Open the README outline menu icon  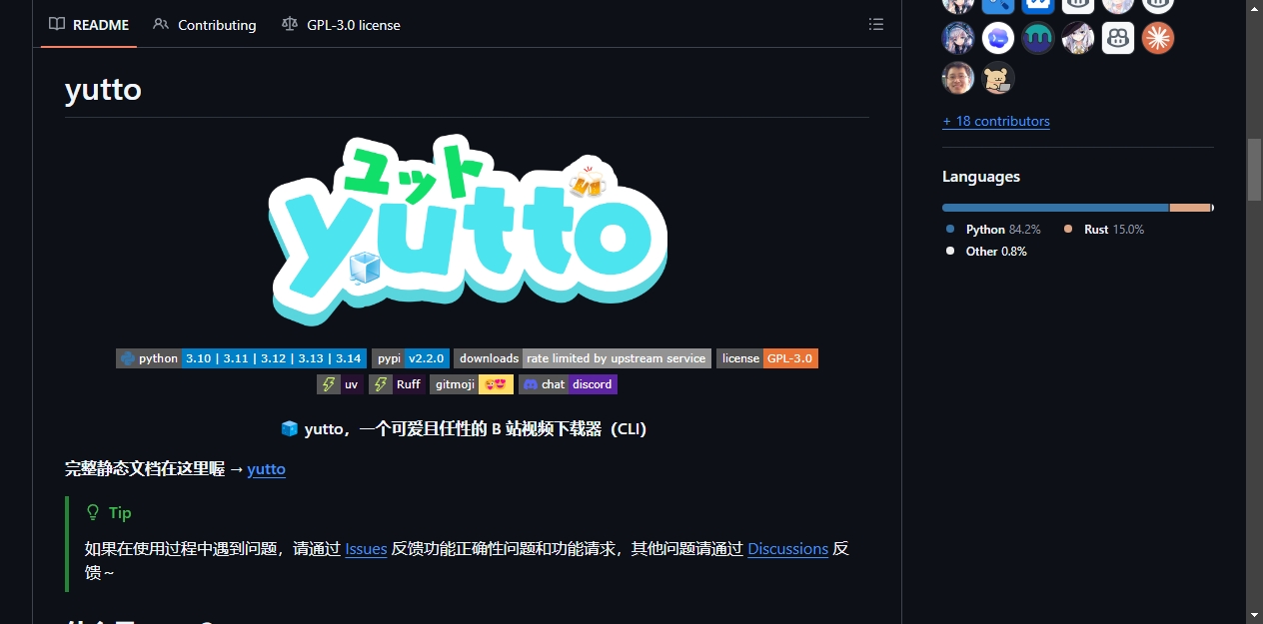(876, 24)
